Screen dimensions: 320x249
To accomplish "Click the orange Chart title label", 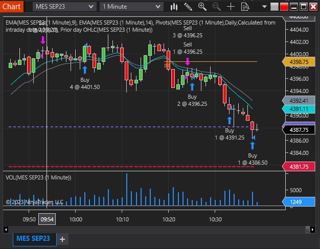I will [x=12, y=7].
